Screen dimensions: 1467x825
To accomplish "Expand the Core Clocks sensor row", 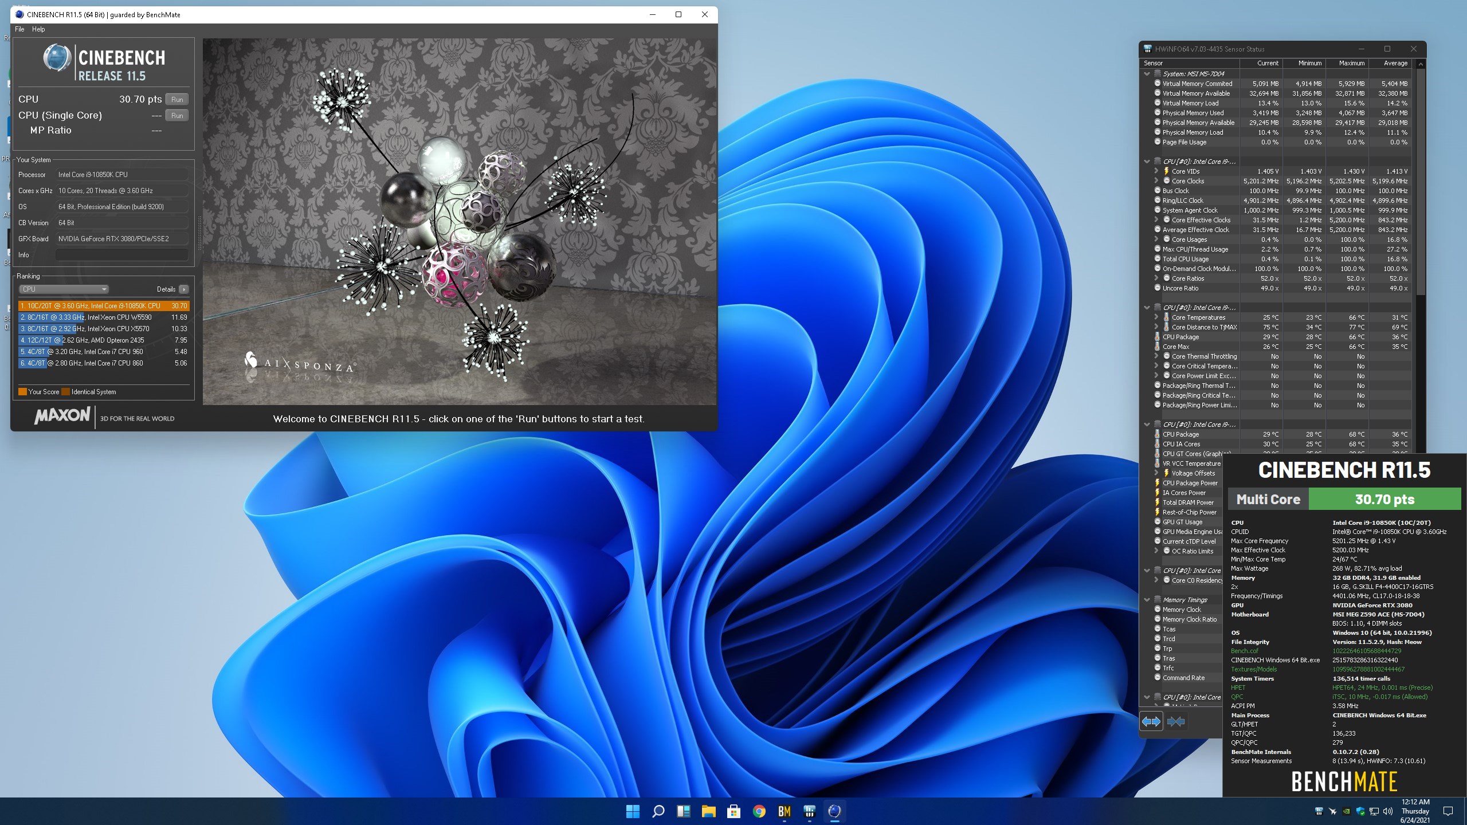I will [x=1156, y=181].
